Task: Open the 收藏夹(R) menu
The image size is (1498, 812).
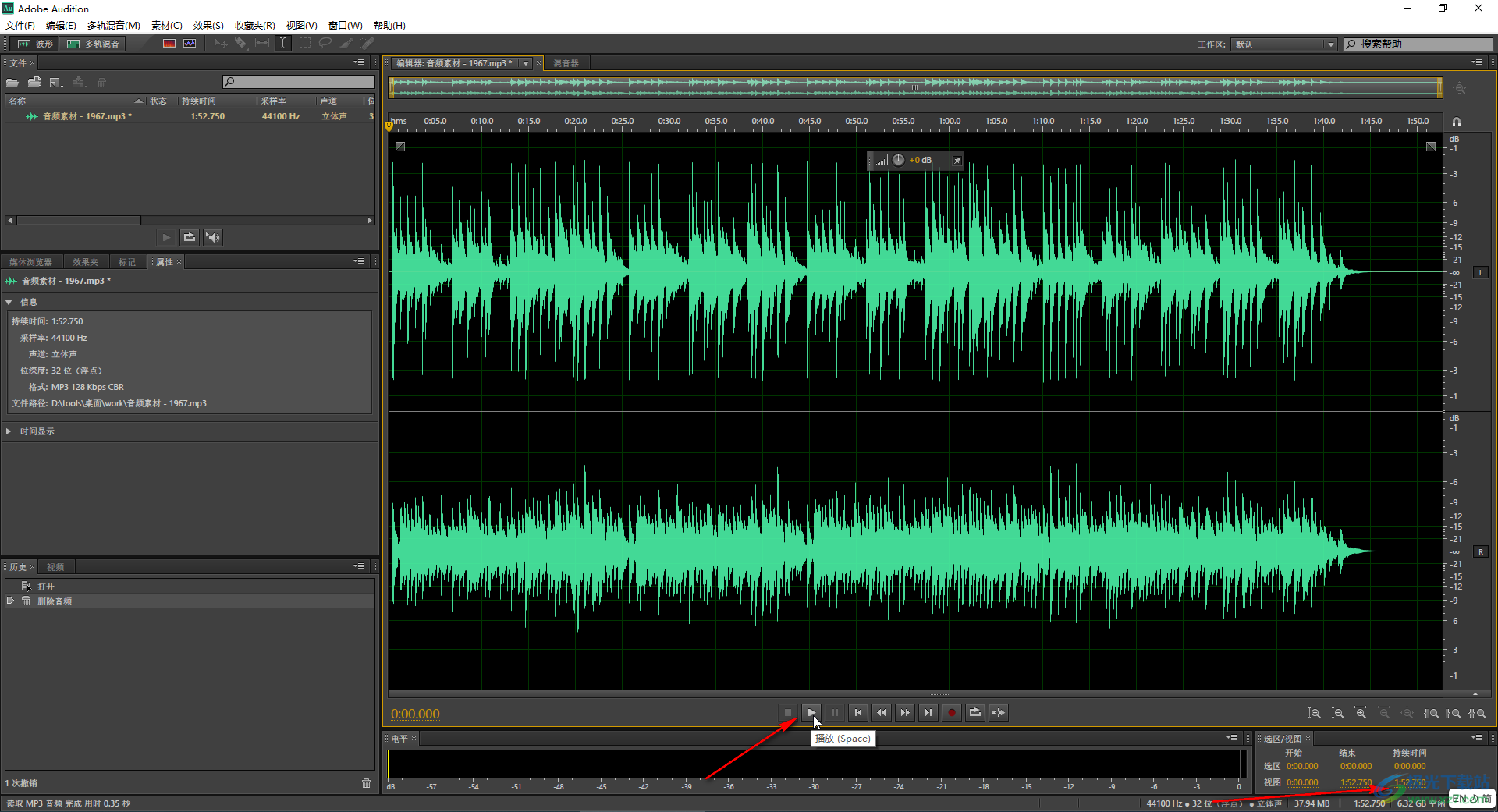Action: click(x=255, y=25)
